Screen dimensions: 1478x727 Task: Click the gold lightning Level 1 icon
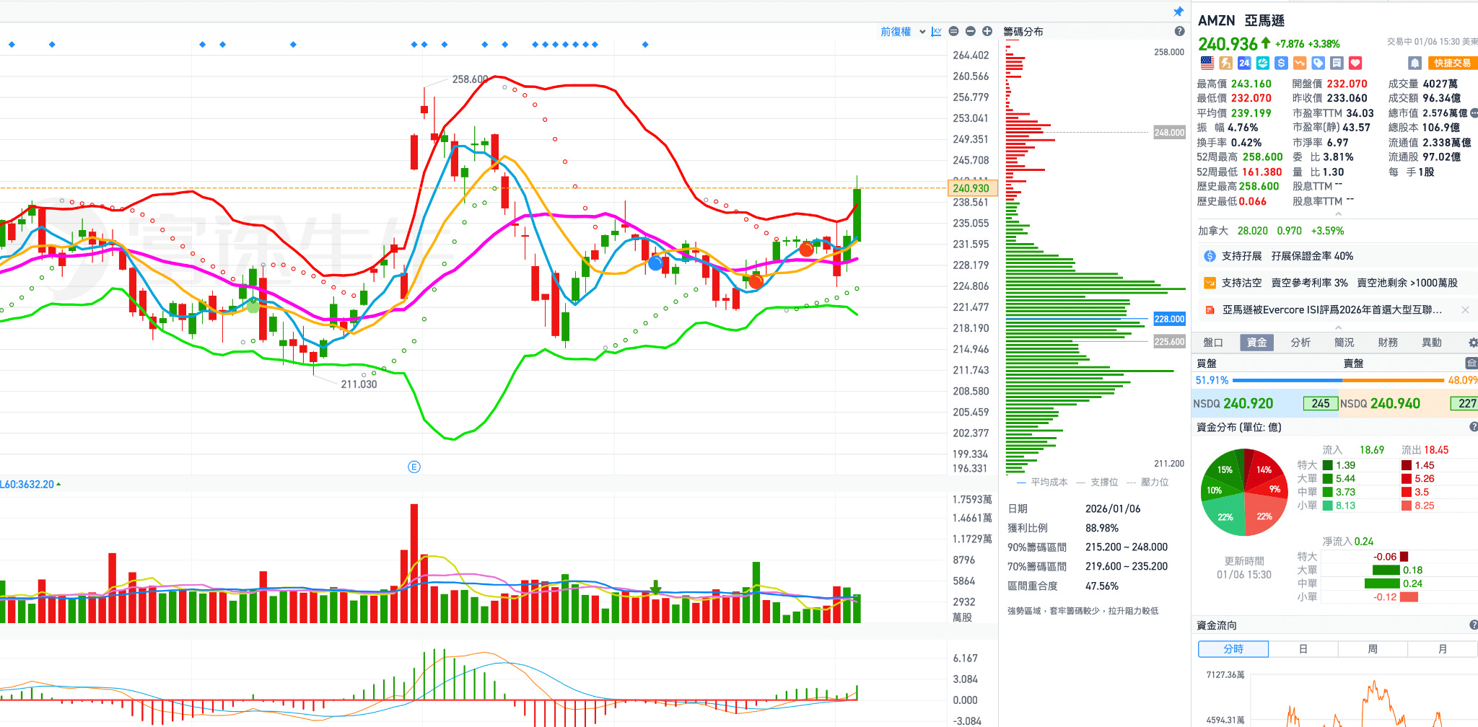1225,63
